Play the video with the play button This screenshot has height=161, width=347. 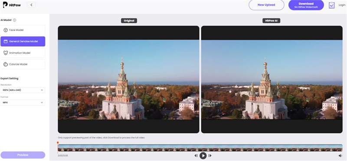[x=203, y=156]
